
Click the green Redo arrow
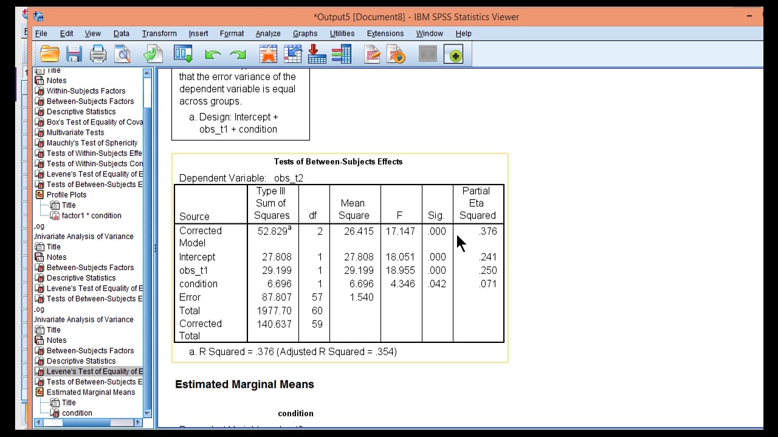pyautogui.click(x=238, y=55)
